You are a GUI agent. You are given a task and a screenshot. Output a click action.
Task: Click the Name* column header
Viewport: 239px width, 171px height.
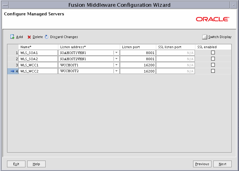point(38,47)
